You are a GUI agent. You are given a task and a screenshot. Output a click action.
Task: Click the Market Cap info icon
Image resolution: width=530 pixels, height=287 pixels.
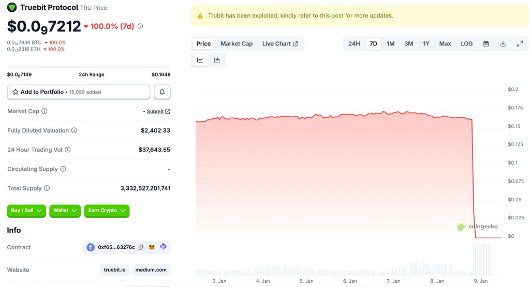coord(45,111)
